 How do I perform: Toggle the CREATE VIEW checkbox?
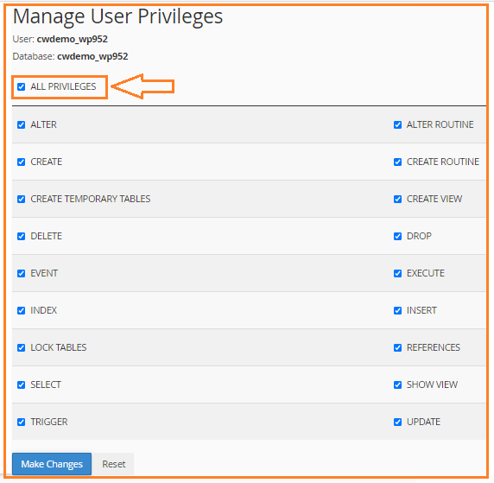[x=397, y=200]
